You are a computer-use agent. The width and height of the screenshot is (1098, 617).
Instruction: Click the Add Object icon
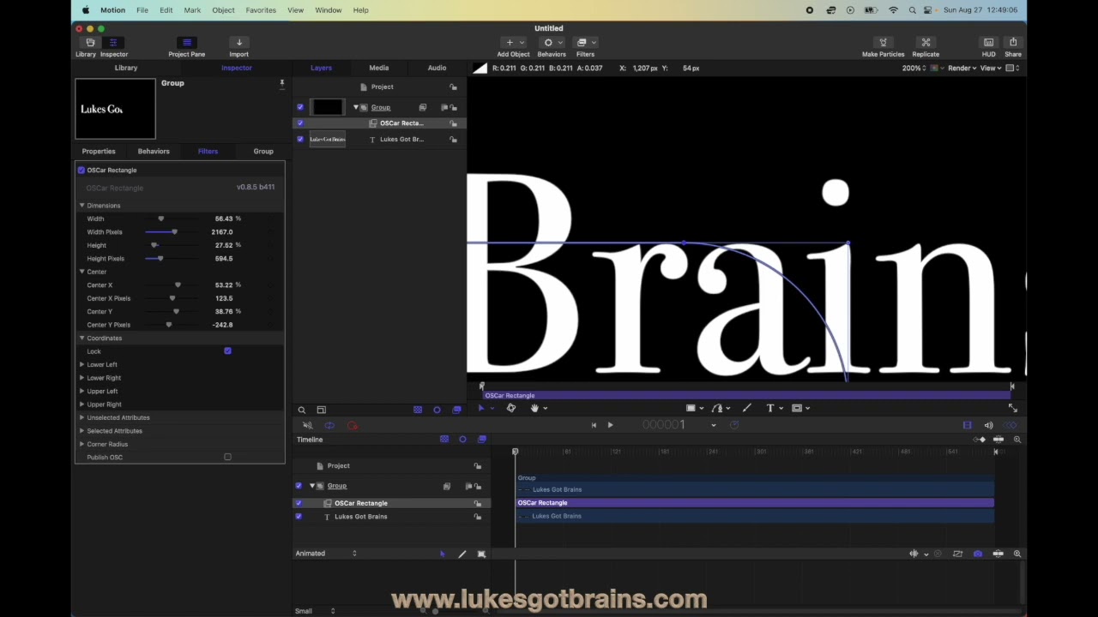tap(510, 43)
